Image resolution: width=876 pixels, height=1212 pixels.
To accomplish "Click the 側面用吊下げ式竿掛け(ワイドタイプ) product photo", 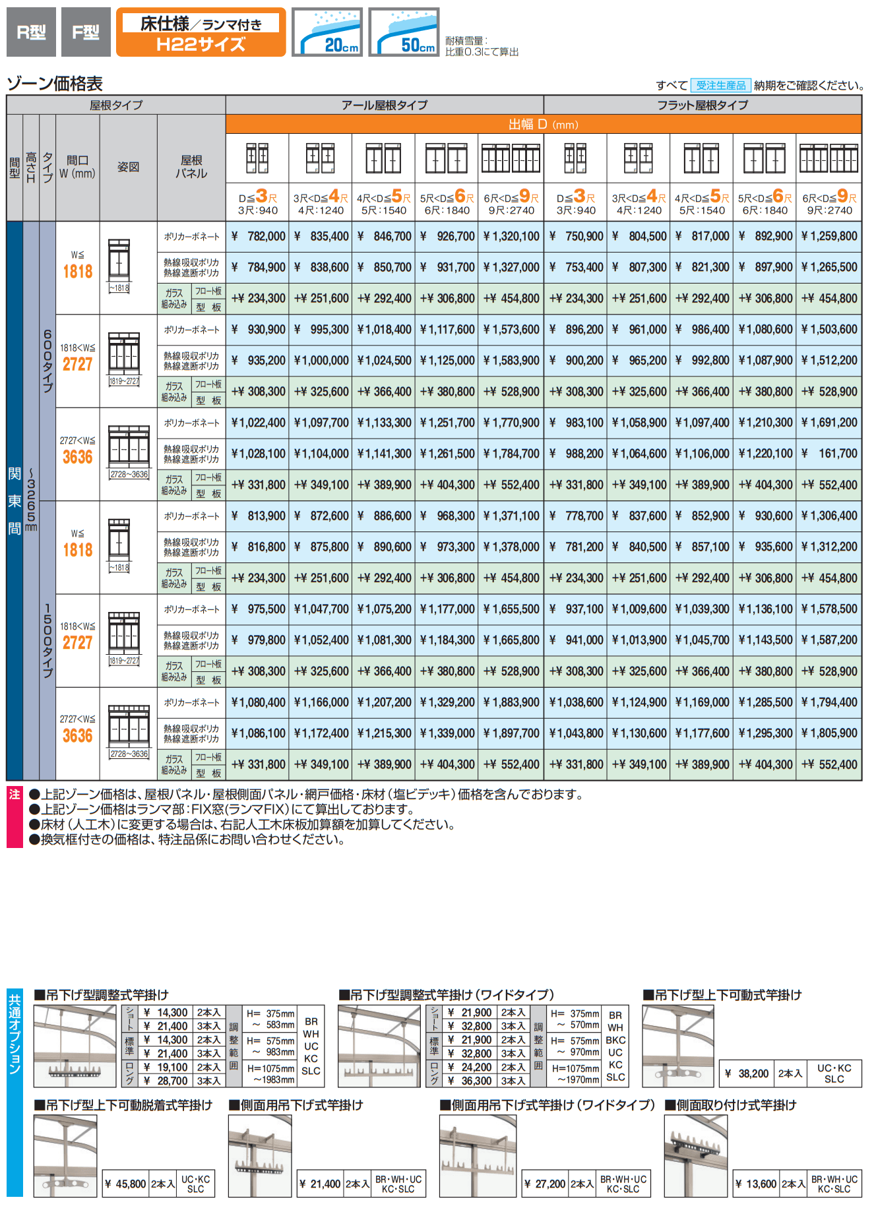I will tap(478, 1157).
